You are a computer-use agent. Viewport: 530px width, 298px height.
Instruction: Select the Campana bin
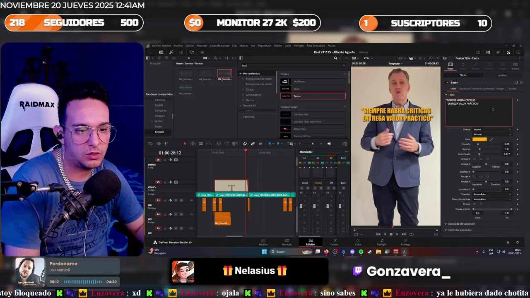[160, 111]
